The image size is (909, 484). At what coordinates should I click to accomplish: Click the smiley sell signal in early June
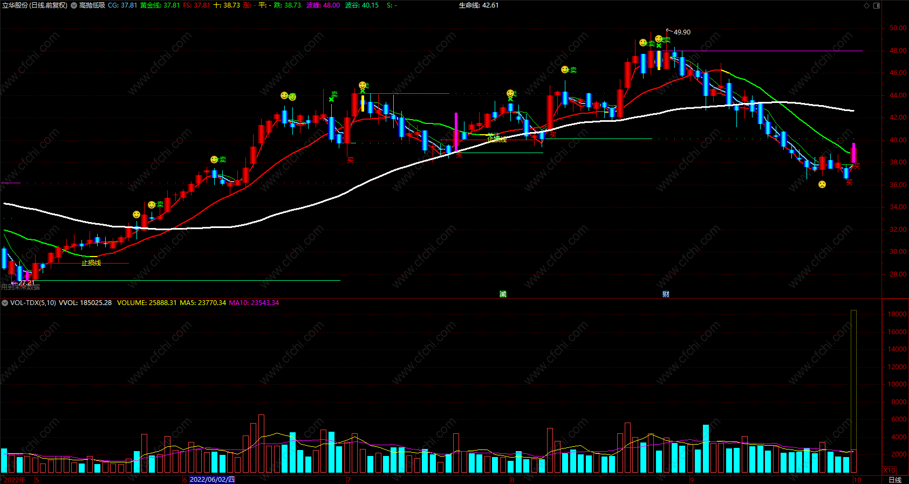[x=214, y=160]
